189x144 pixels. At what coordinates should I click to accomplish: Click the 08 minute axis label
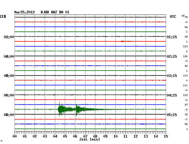95,136
